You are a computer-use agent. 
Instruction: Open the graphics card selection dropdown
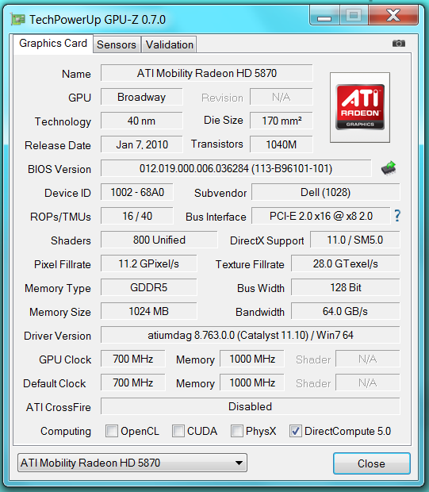coord(132,463)
